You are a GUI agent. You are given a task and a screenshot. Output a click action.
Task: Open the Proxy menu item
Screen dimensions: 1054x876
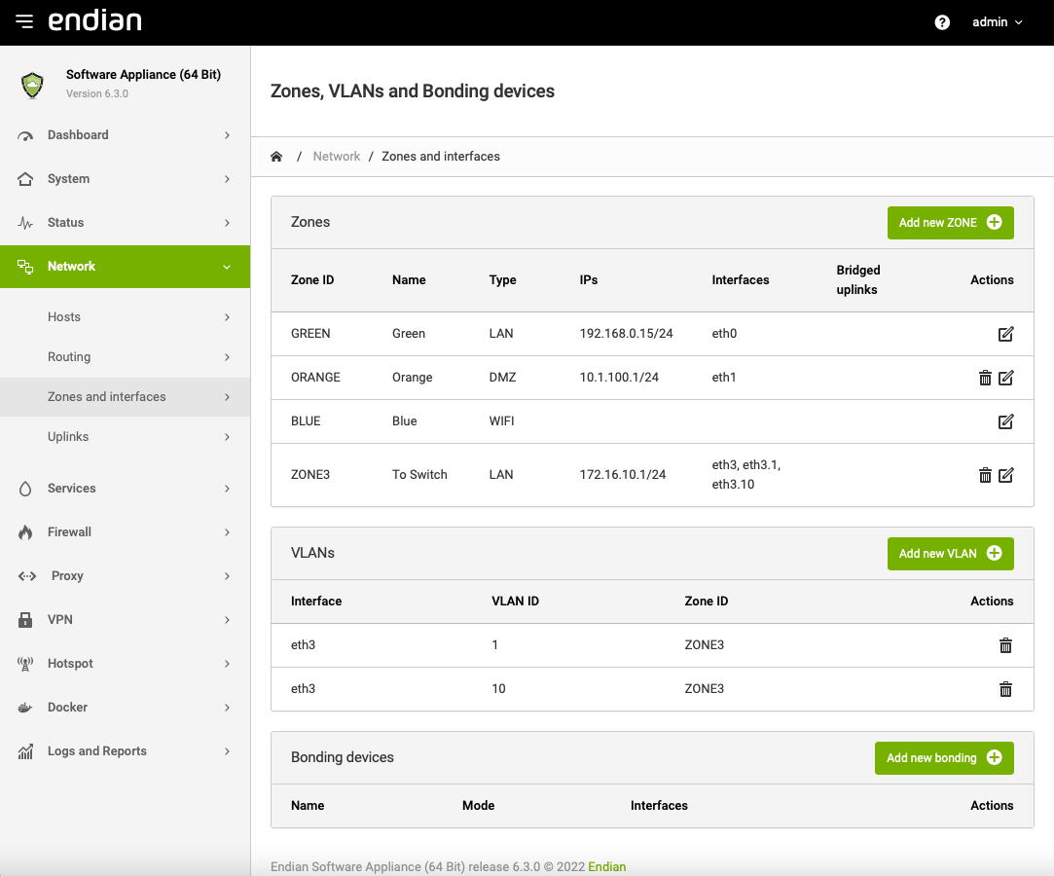(125, 576)
